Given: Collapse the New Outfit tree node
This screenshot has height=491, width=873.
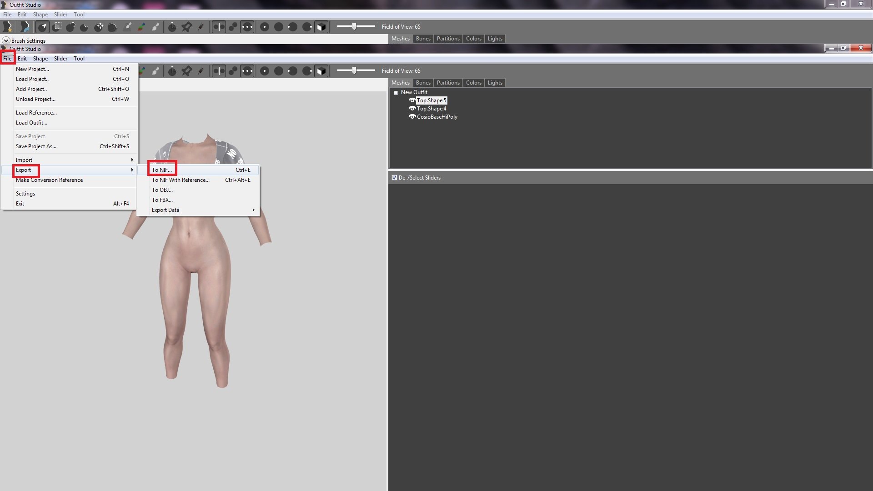Looking at the screenshot, I should [x=396, y=93].
